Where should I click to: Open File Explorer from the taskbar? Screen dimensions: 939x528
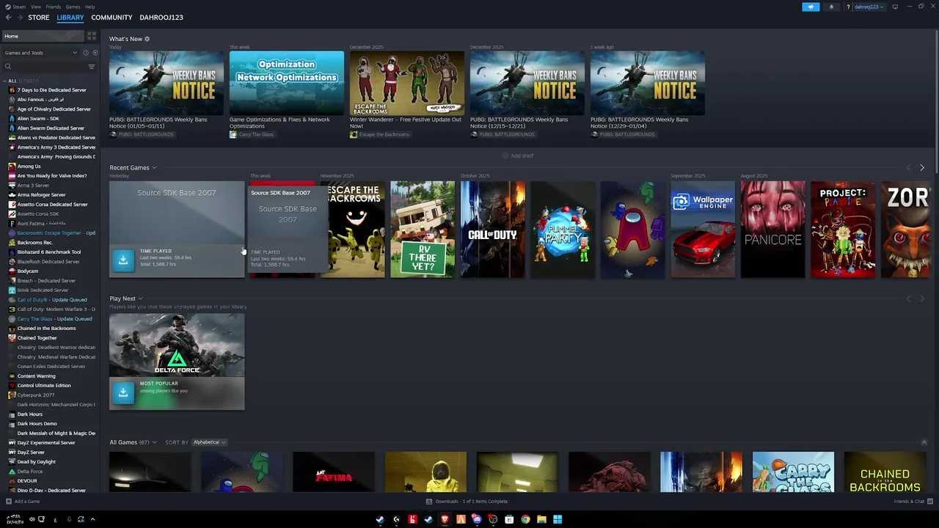(x=541, y=519)
